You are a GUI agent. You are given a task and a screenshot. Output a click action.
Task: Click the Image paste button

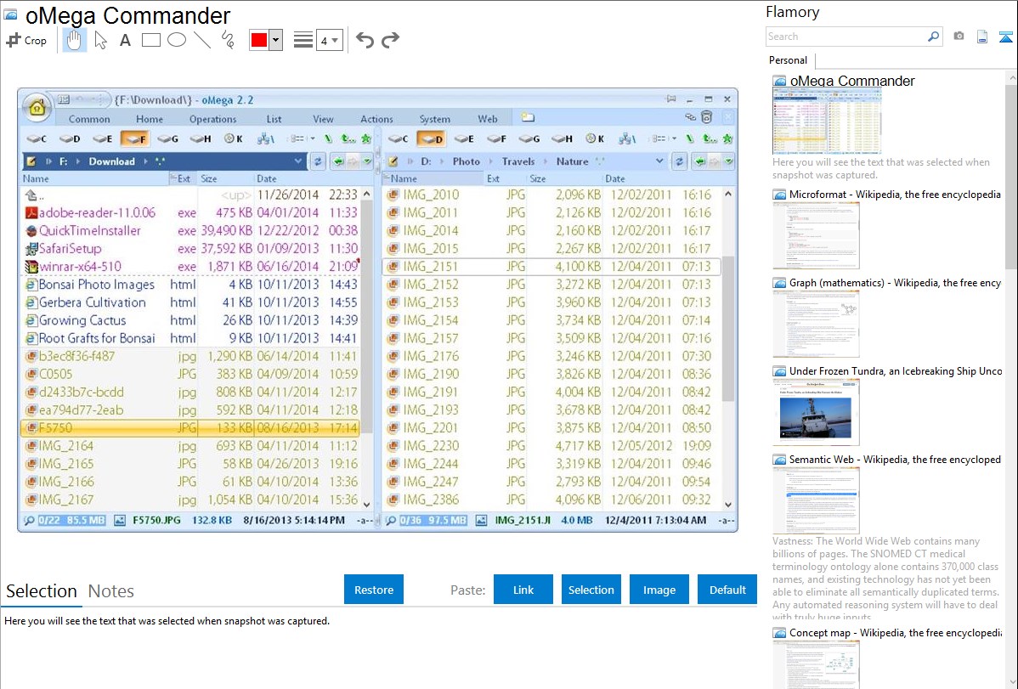659,590
